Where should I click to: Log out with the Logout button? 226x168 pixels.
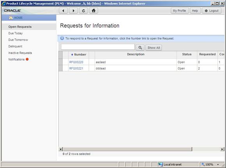[x=212, y=11]
